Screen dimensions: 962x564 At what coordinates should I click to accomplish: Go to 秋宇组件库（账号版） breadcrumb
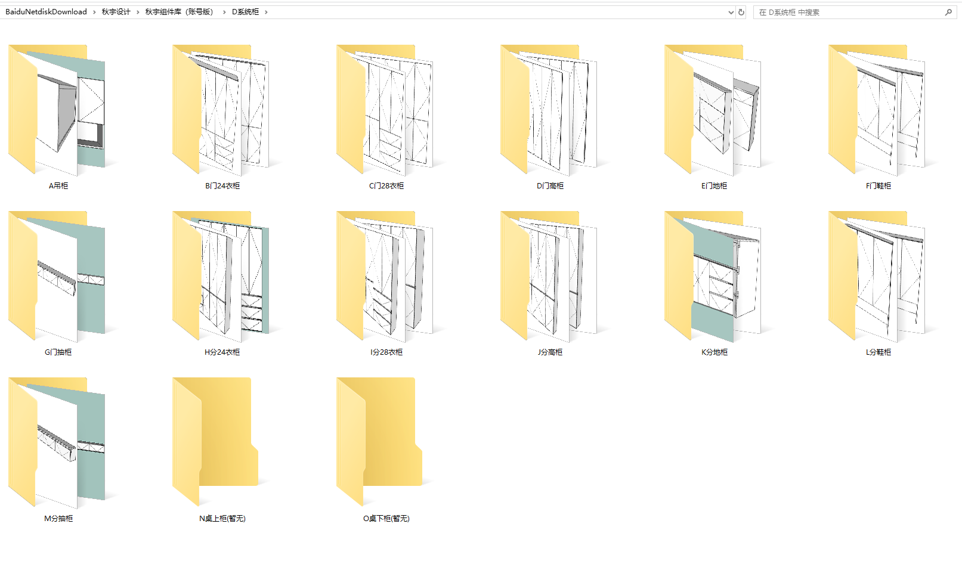(179, 12)
